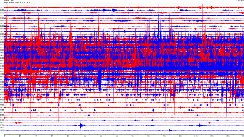The image size is (244, 137).
Task: Select the '23:00' trace time label
Action: 2,128
